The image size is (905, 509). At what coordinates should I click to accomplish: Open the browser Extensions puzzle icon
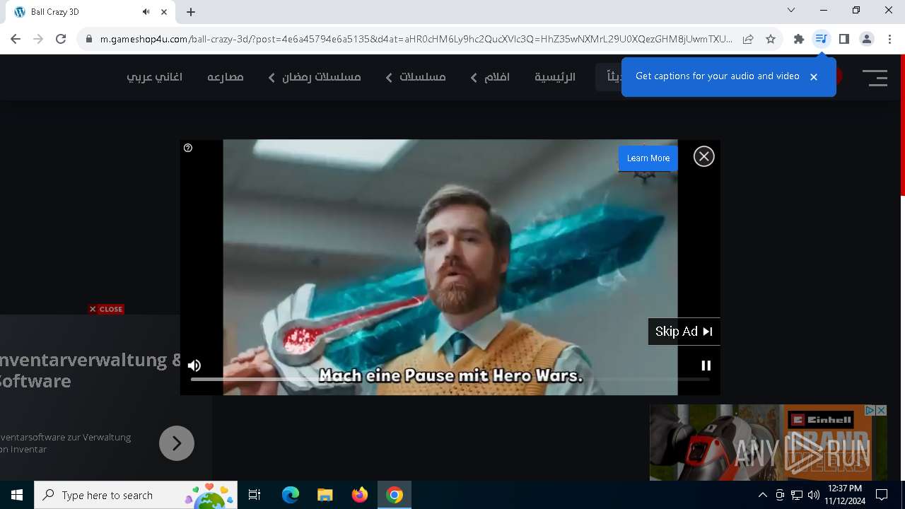click(x=799, y=40)
